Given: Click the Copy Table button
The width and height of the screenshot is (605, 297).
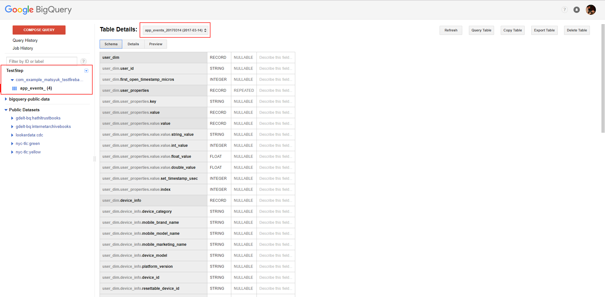Looking at the screenshot, I should [513, 30].
